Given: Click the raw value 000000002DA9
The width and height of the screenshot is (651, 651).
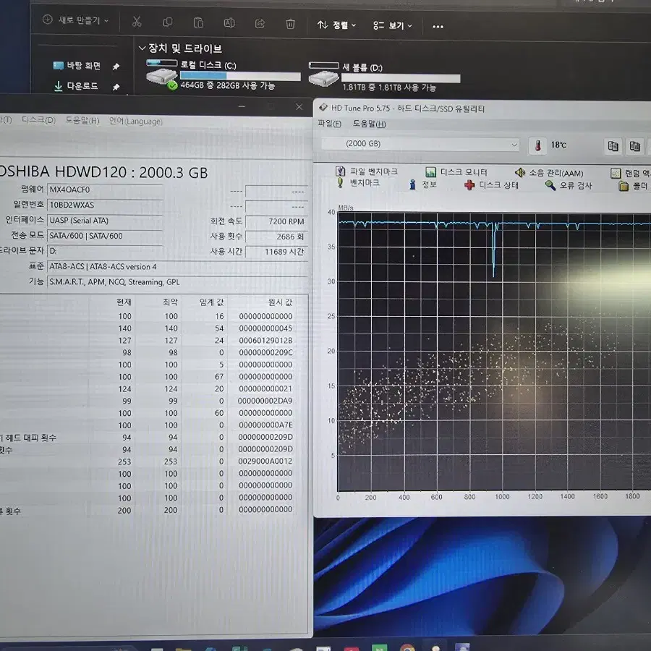Looking at the screenshot, I should (265, 401).
